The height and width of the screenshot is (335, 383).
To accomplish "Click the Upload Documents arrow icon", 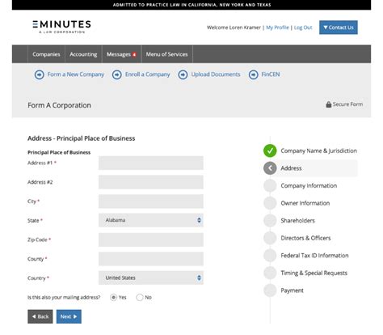I will click(183, 74).
